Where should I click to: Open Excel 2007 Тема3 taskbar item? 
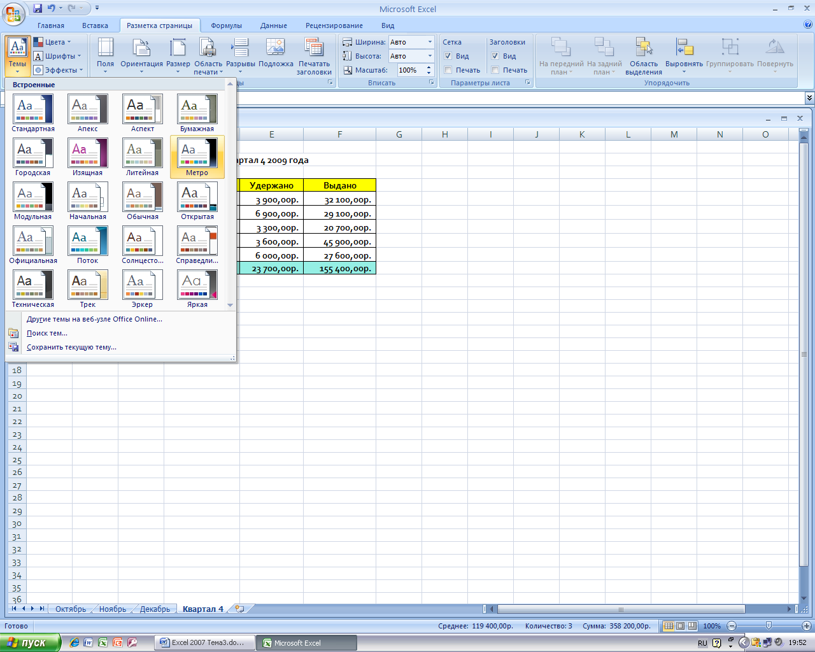pos(204,642)
